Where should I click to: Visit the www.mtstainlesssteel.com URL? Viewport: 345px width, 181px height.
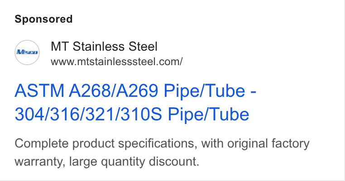[117, 62]
